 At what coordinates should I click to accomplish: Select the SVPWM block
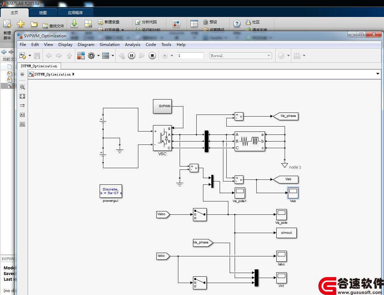[x=162, y=107]
